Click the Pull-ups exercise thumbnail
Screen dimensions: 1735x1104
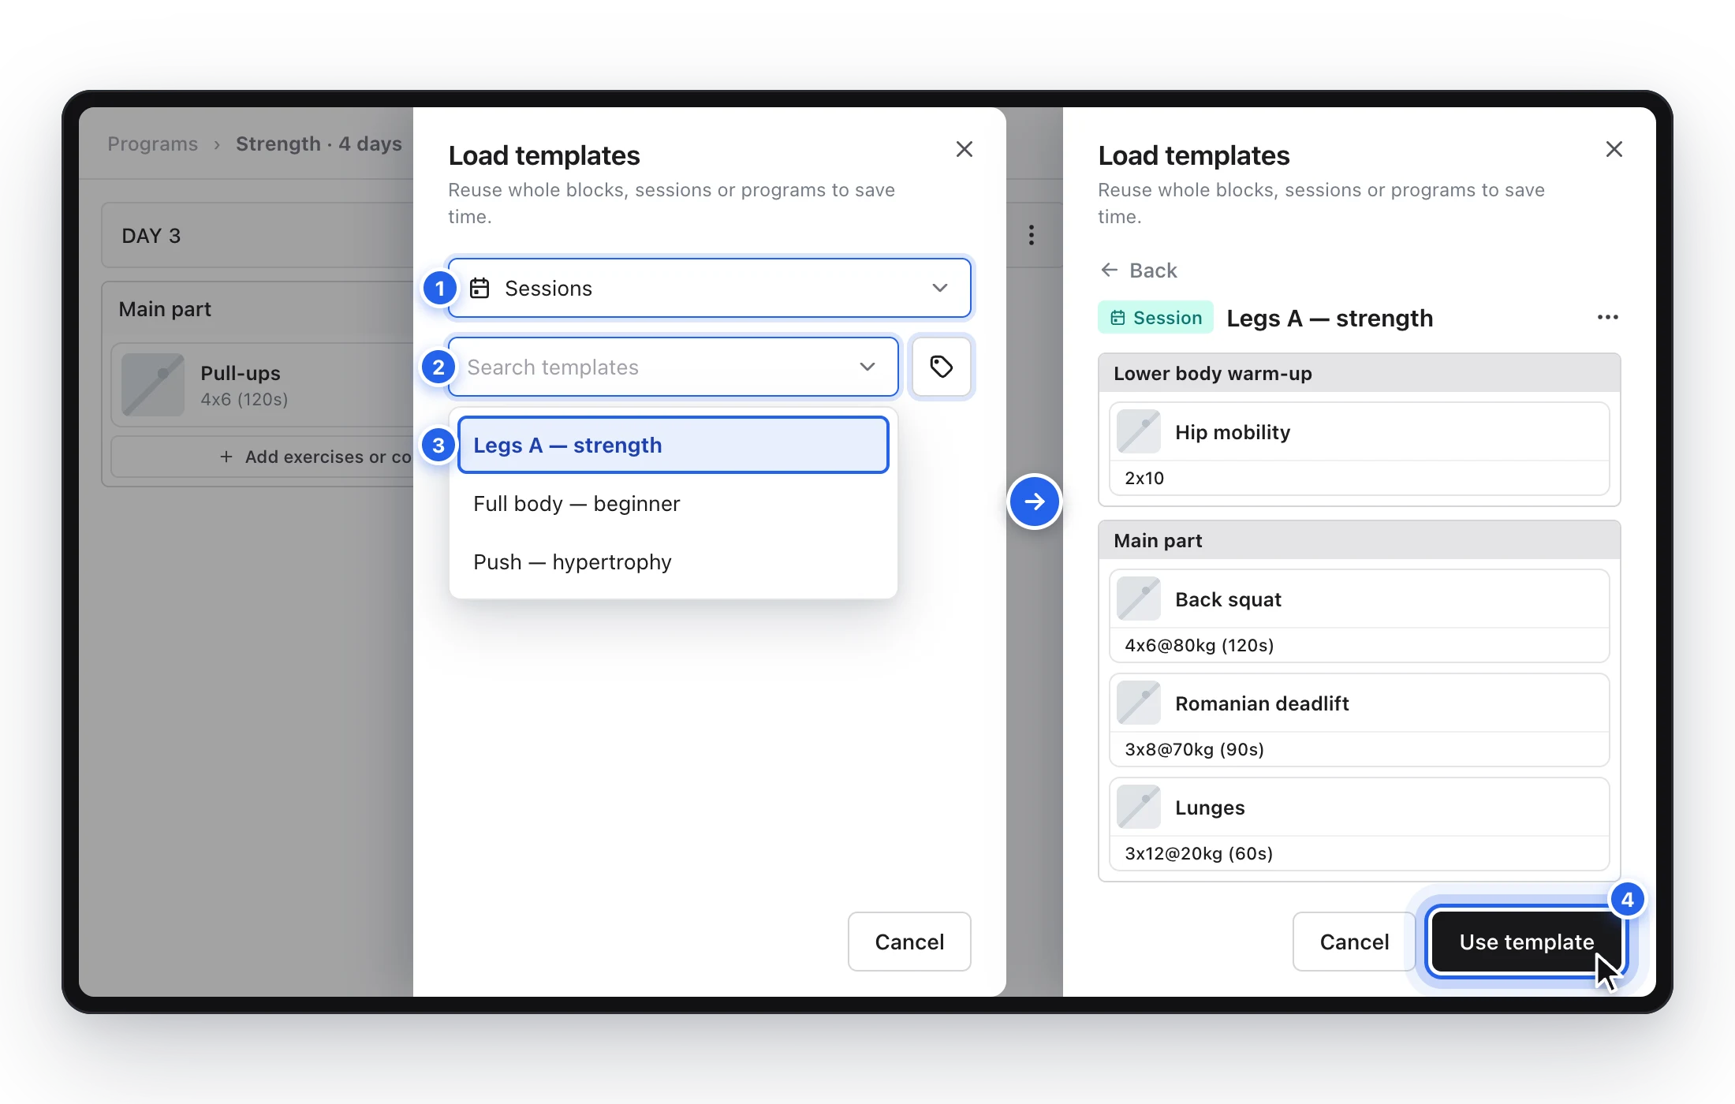(x=153, y=385)
